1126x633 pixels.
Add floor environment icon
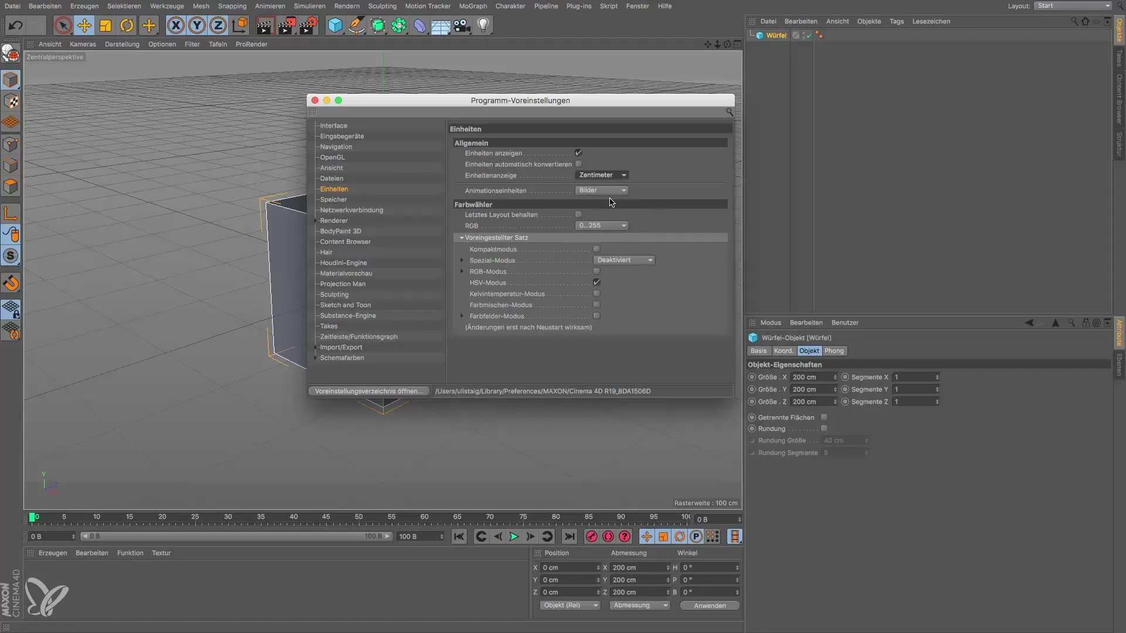tap(441, 26)
